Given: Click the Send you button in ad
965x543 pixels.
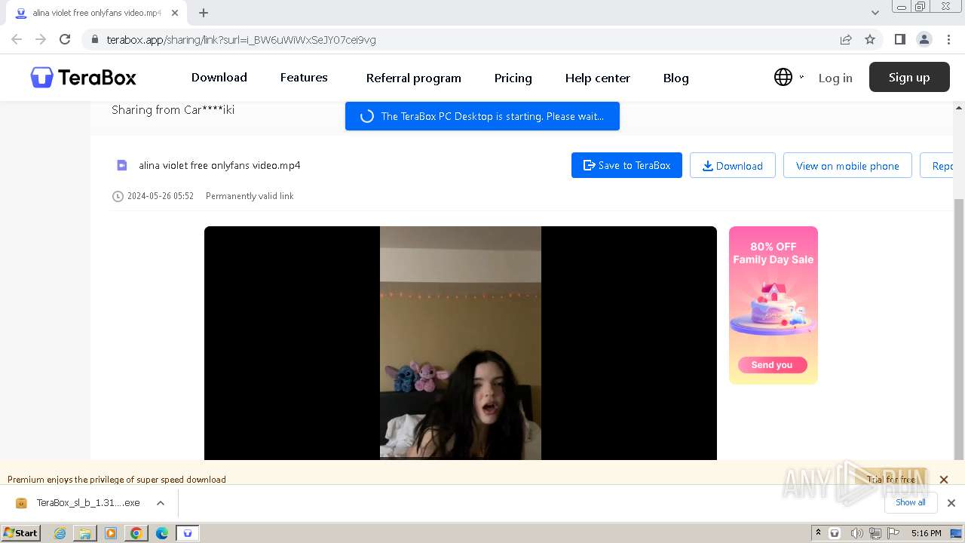Looking at the screenshot, I should tap(772, 365).
